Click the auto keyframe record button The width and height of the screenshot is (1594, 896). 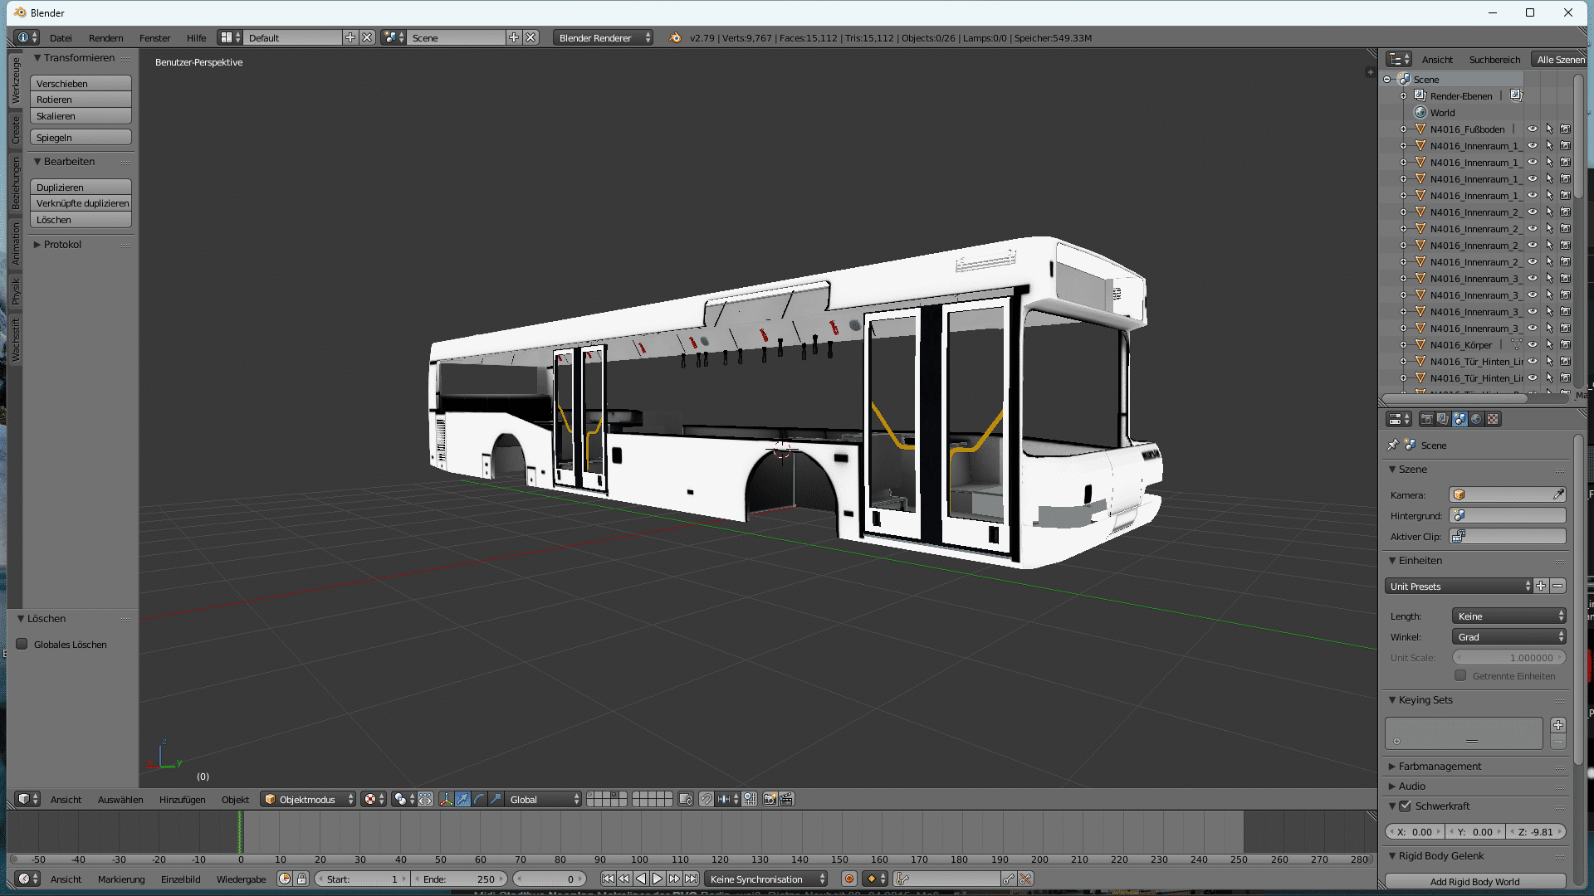(x=848, y=879)
